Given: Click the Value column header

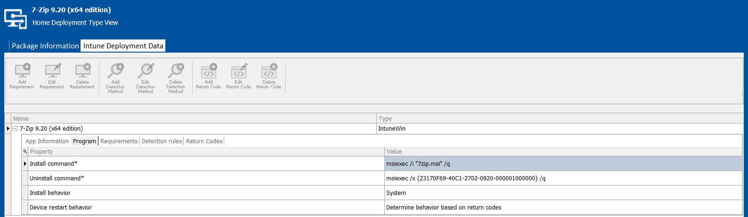Looking at the screenshot, I should pyautogui.click(x=563, y=151).
